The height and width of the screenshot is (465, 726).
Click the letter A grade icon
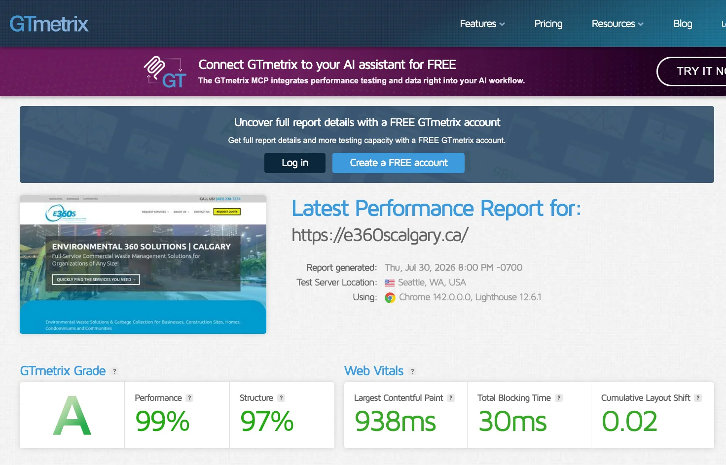tap(72, 416)
